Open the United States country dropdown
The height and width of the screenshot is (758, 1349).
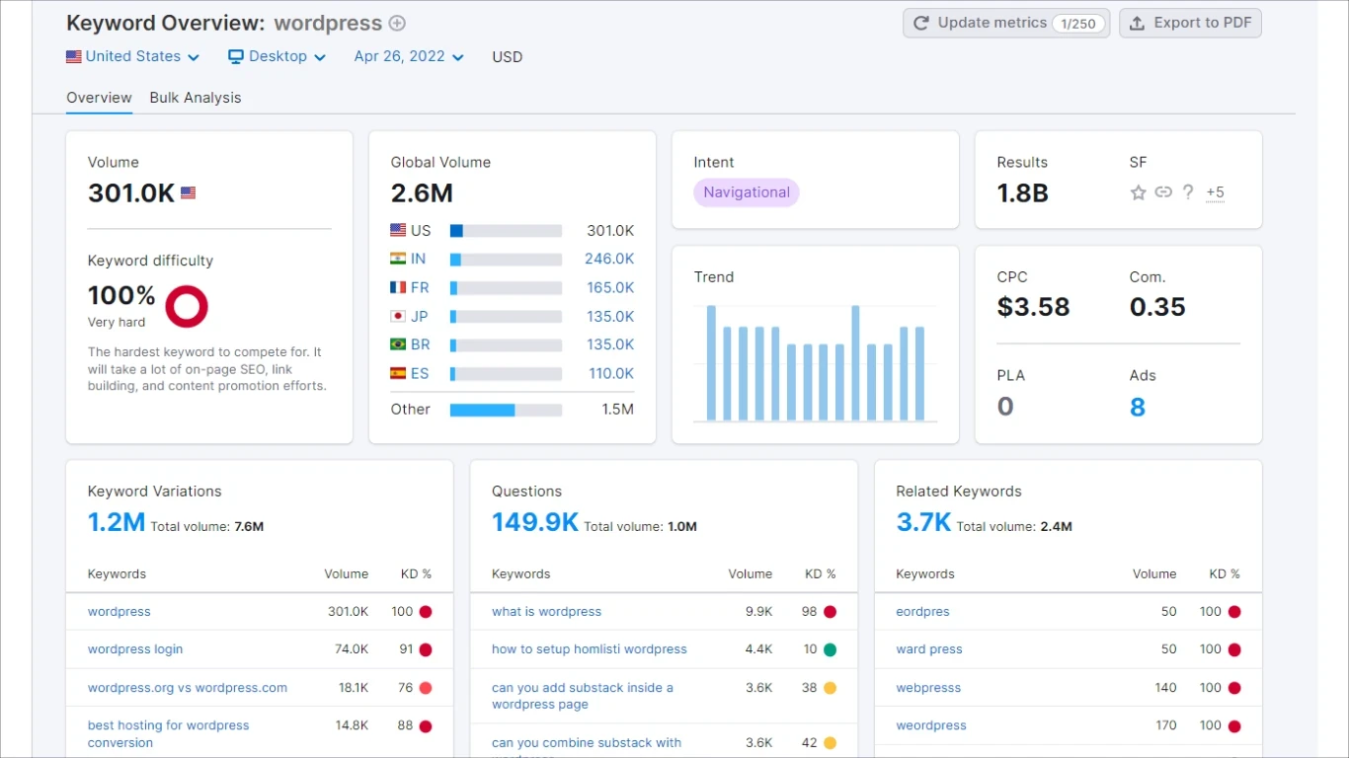point(133,57)
